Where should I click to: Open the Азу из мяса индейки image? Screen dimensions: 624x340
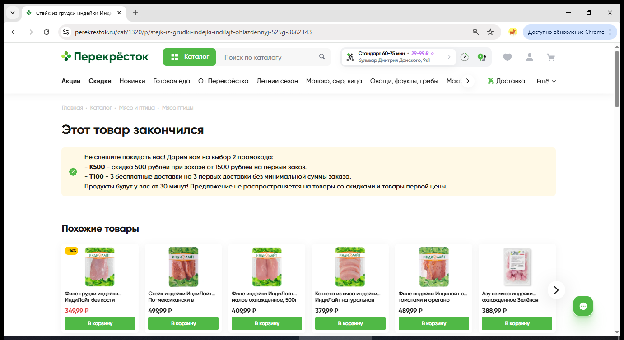517,267
